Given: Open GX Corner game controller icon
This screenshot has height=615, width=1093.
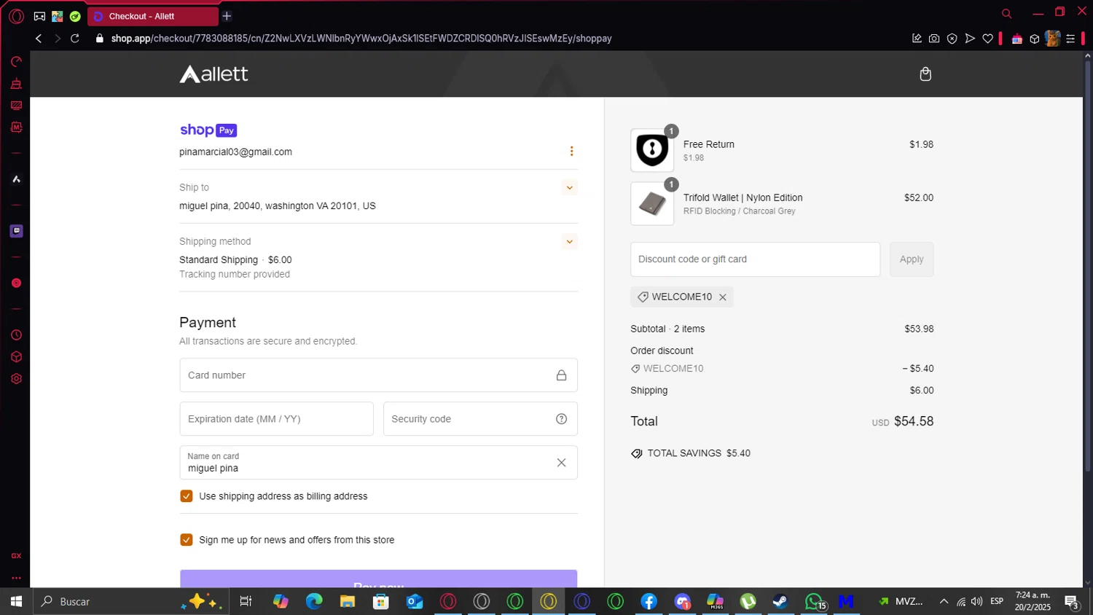Looking at the screenshot, I should [39, 16].
